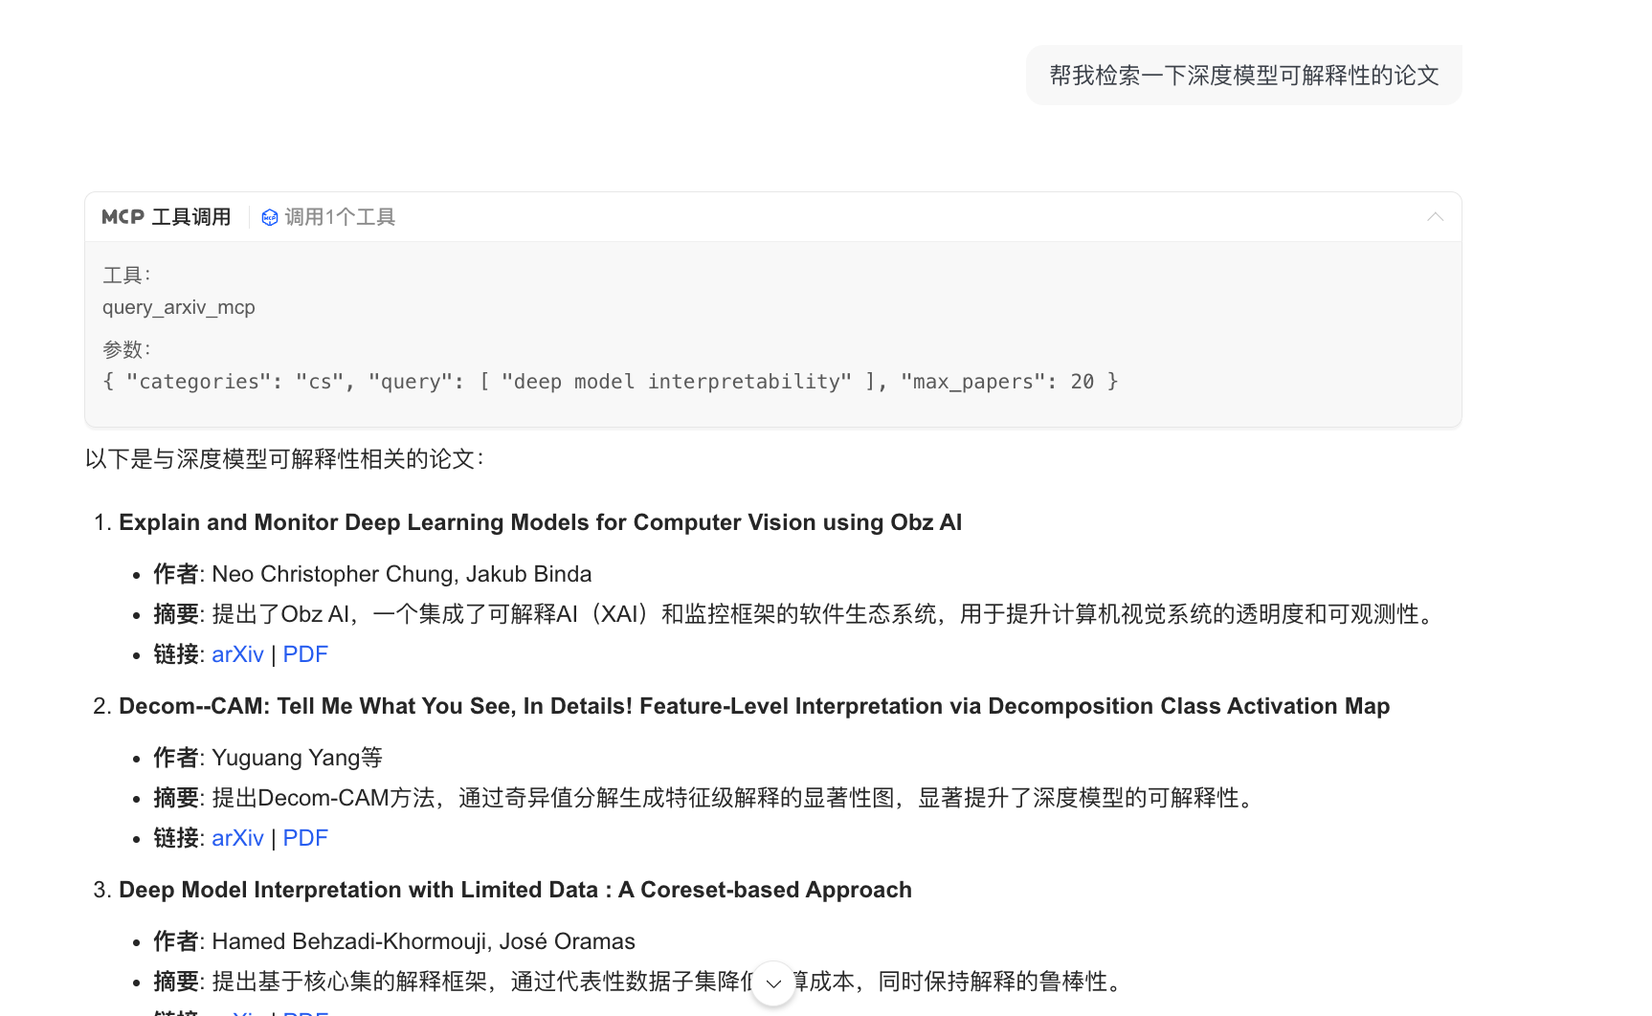Click the JSON parameters line with max_papers

(x=610, y=382)
